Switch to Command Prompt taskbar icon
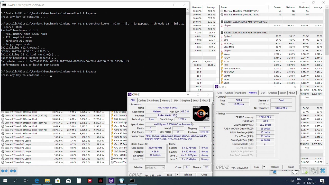Screen dimensions: 329x185 coord(132,181)
